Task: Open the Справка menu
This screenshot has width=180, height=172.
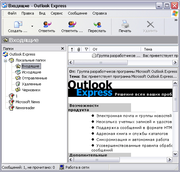Action: click(x=100, y=13)
